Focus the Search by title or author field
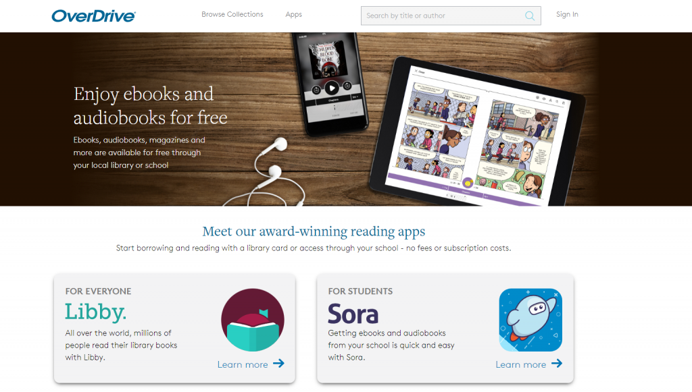Screen dimensions: 692x392 (x=451, y=16)
